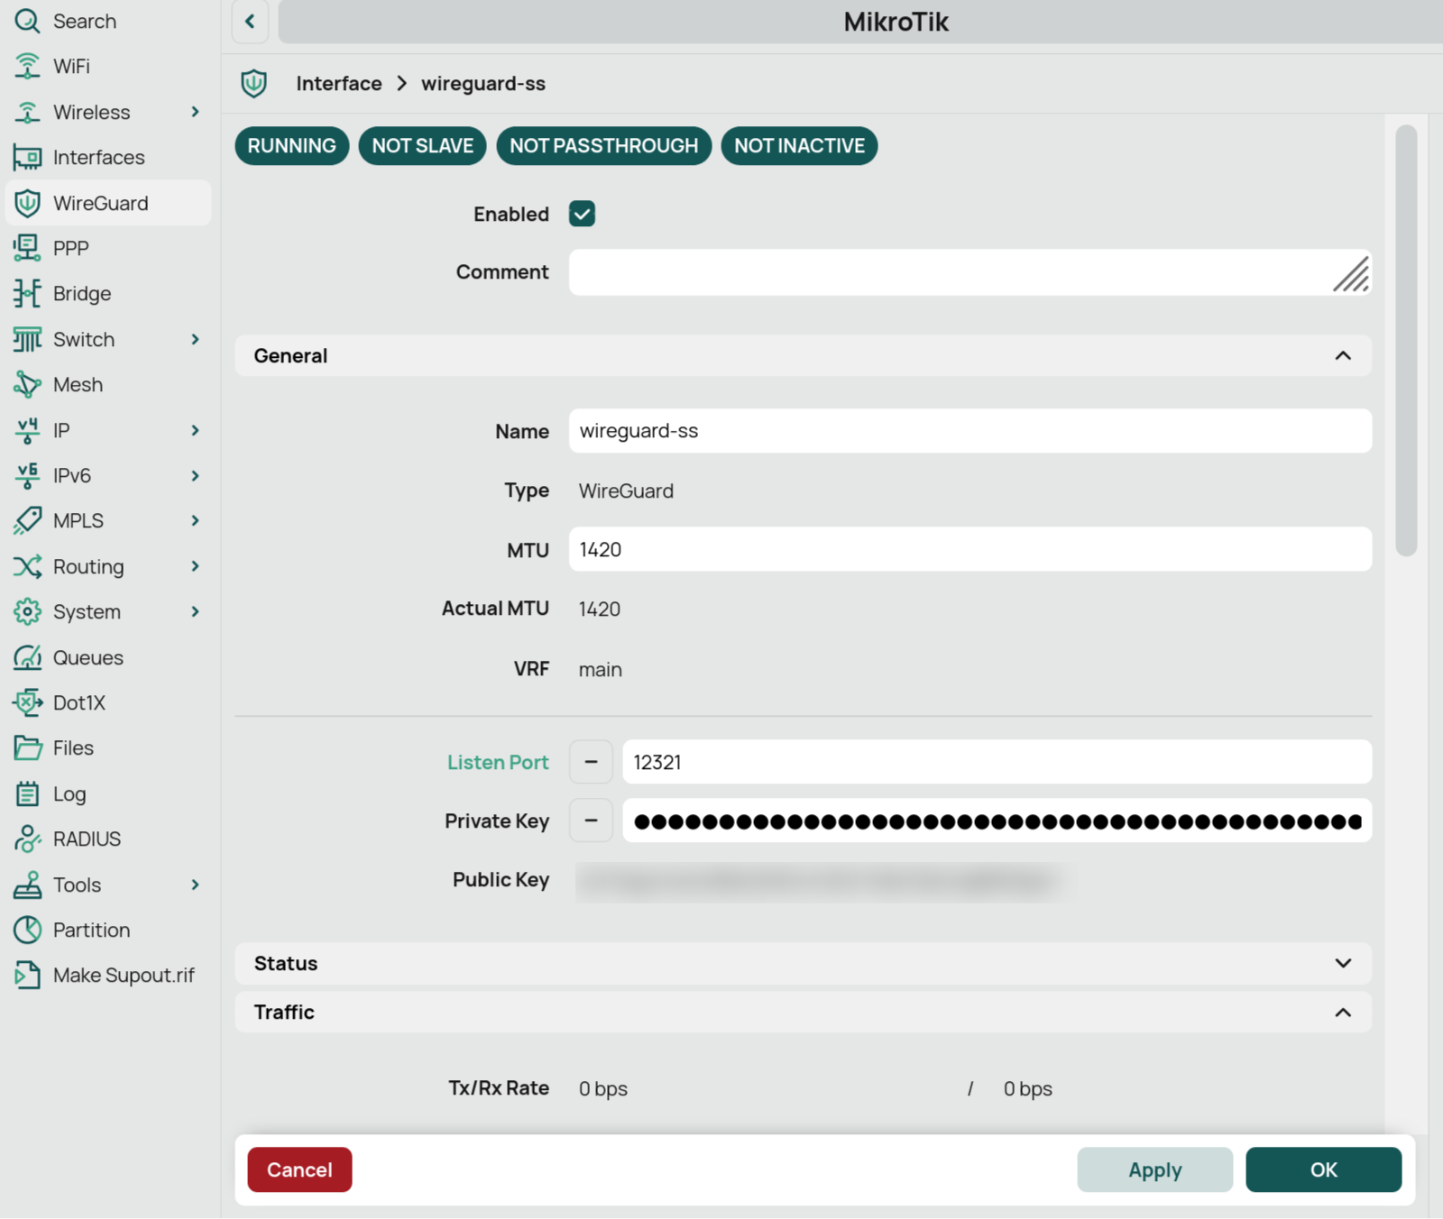Open the Bridge icon in sidebar

pos(27,294)
